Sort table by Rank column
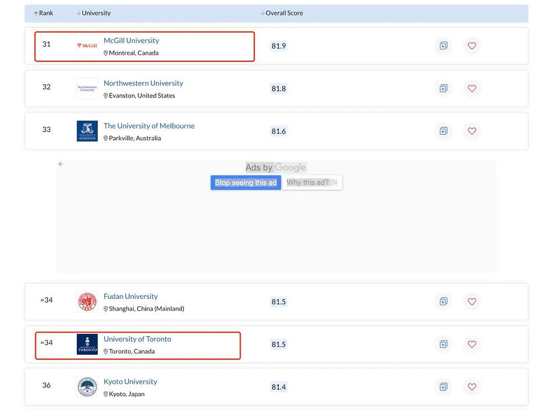This screenshot has height=410, width=553. (x=43, y=13)
